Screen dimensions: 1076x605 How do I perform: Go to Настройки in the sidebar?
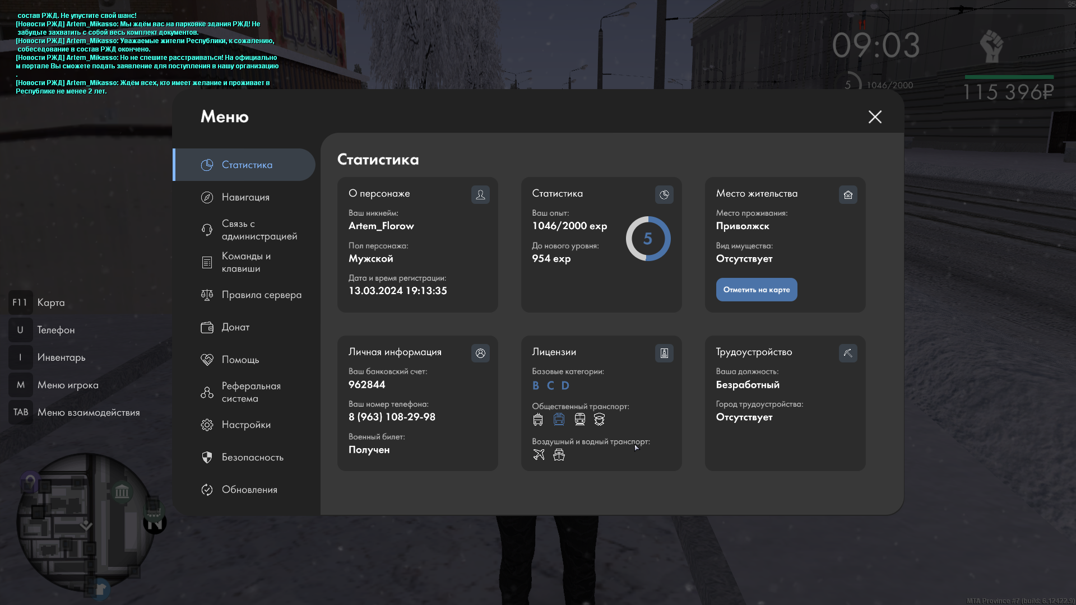coord(246,425)
